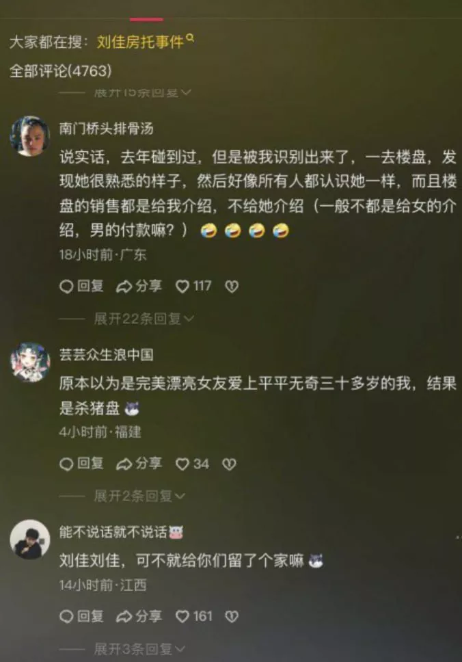Screen dimensions: 462x662
Task: Open avatar of 能不说话就不说话
Action: pos(30,540)
